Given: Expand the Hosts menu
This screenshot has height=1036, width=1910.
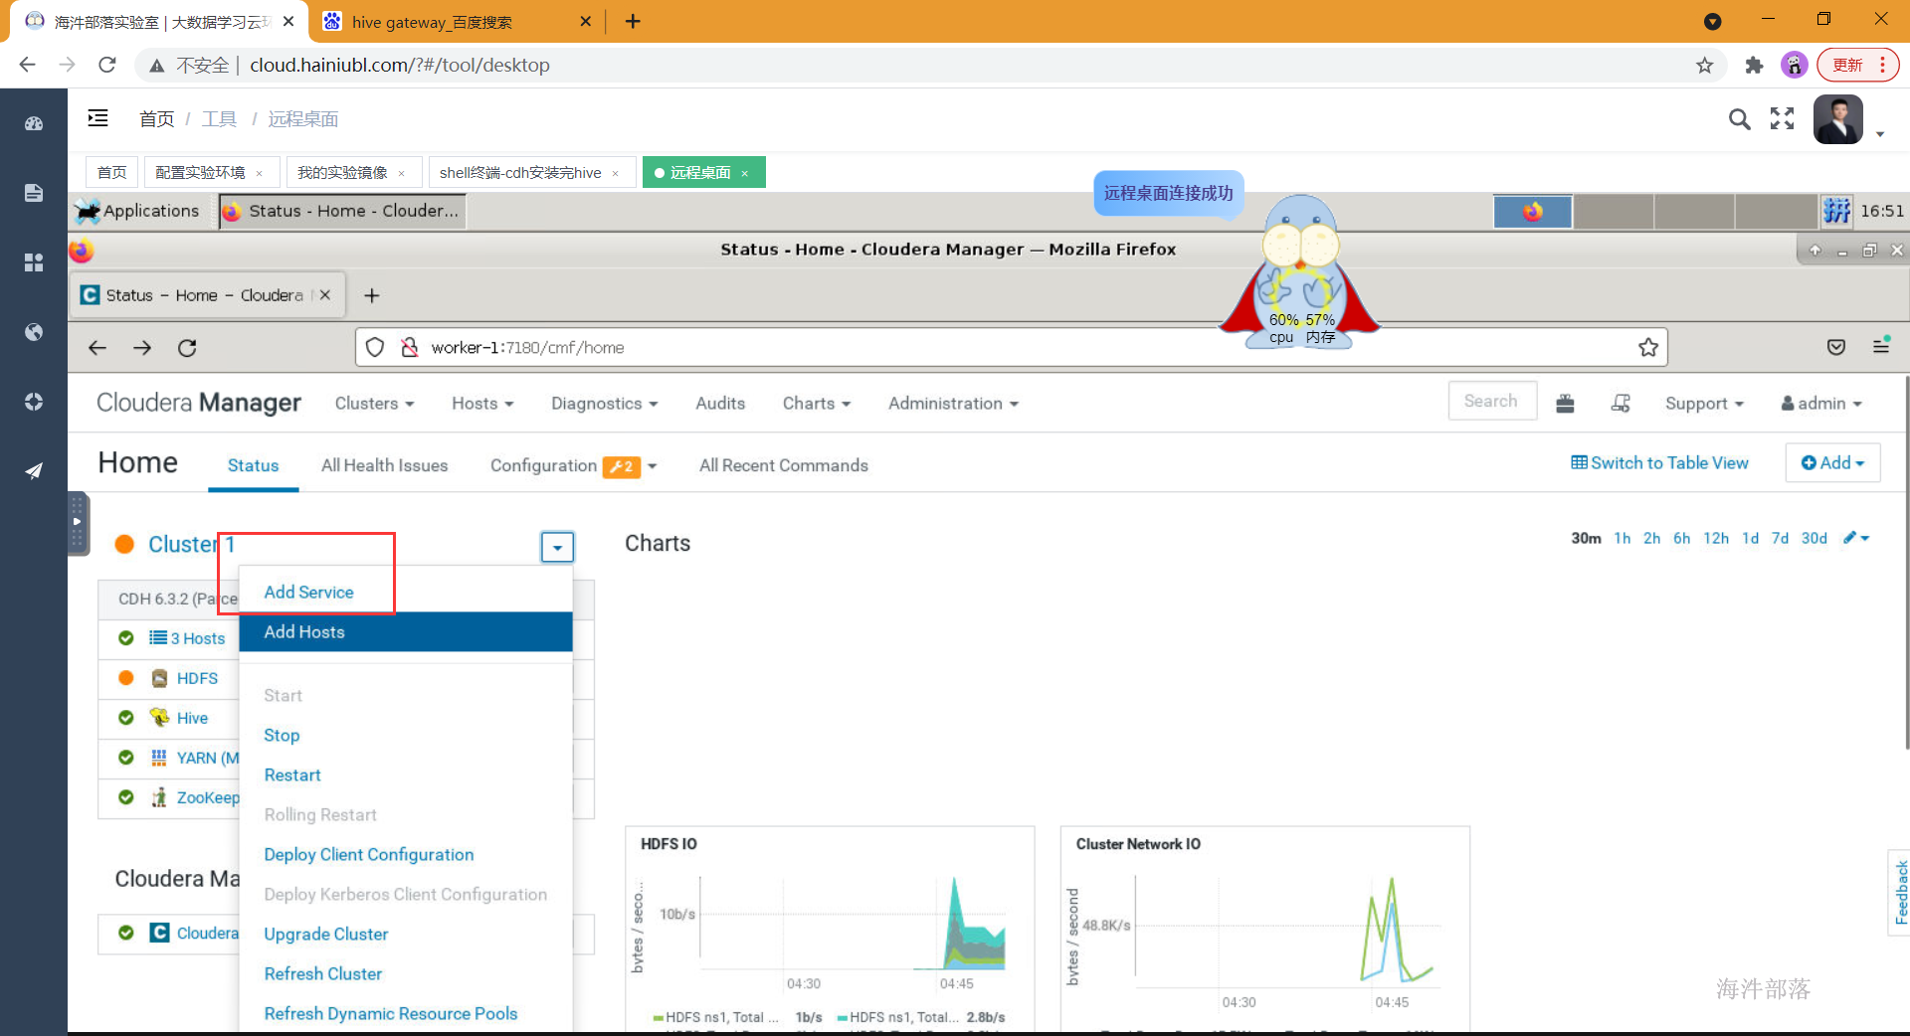Looking at the screenshot, I should point(482,403).
